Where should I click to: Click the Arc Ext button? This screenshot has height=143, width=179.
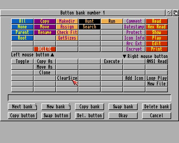tap(134, 44)
